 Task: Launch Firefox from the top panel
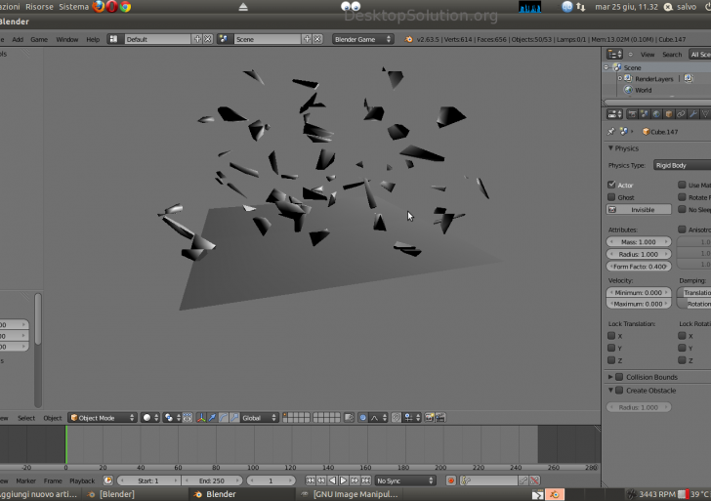click(98, 7)
